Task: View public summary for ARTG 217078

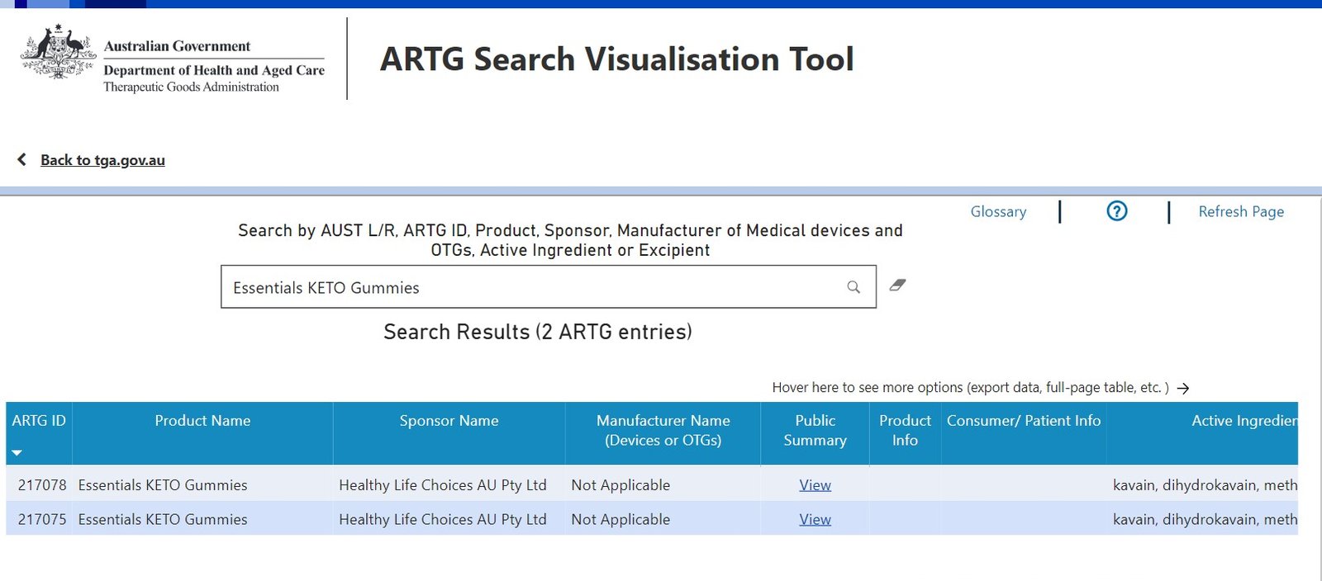Action: pos(815,485)
